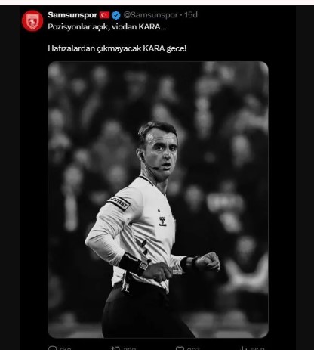Screen dimensions: 314x350
Task: Open the black-and-white referee photo
Action: [x=158, y=200]
